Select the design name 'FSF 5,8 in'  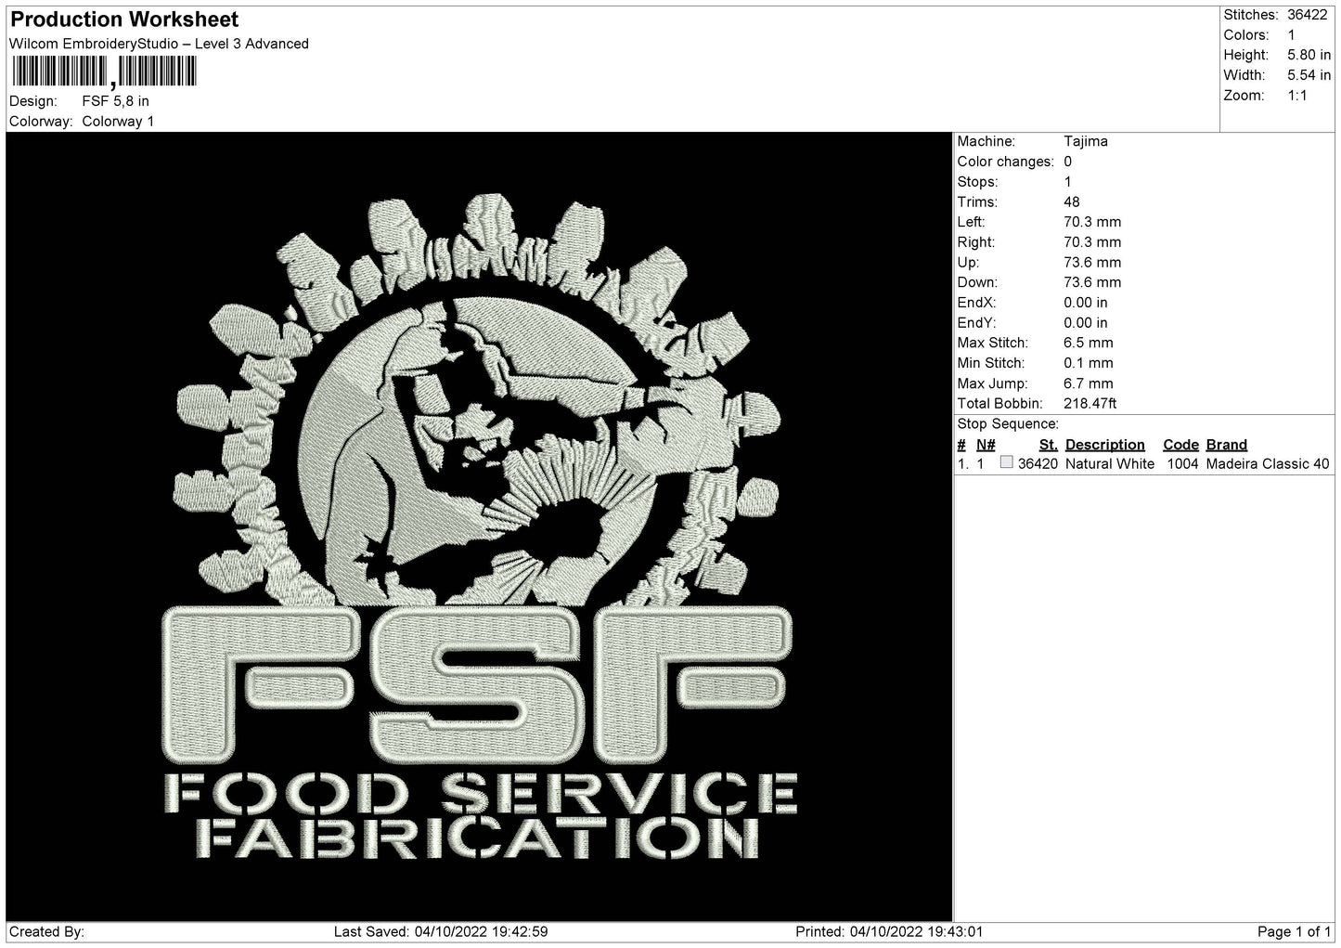(115, 101)
